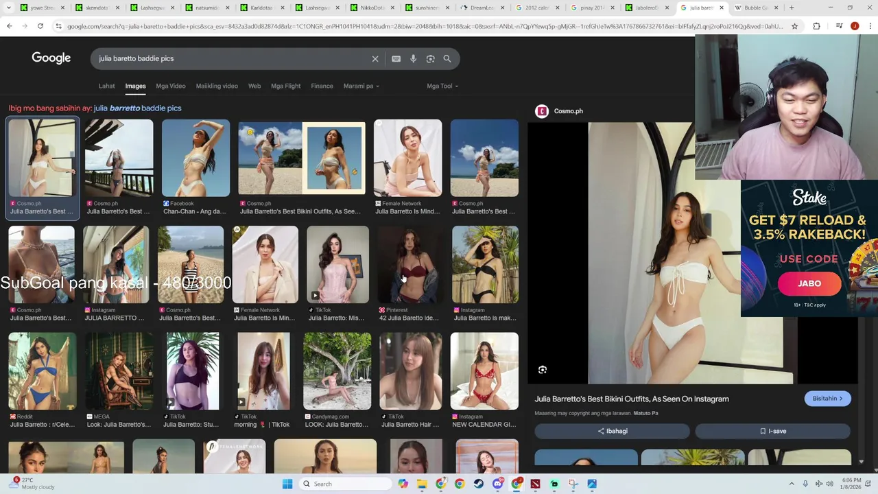
Task: Click the Ibahagi share button
Action: click(613, 431)
